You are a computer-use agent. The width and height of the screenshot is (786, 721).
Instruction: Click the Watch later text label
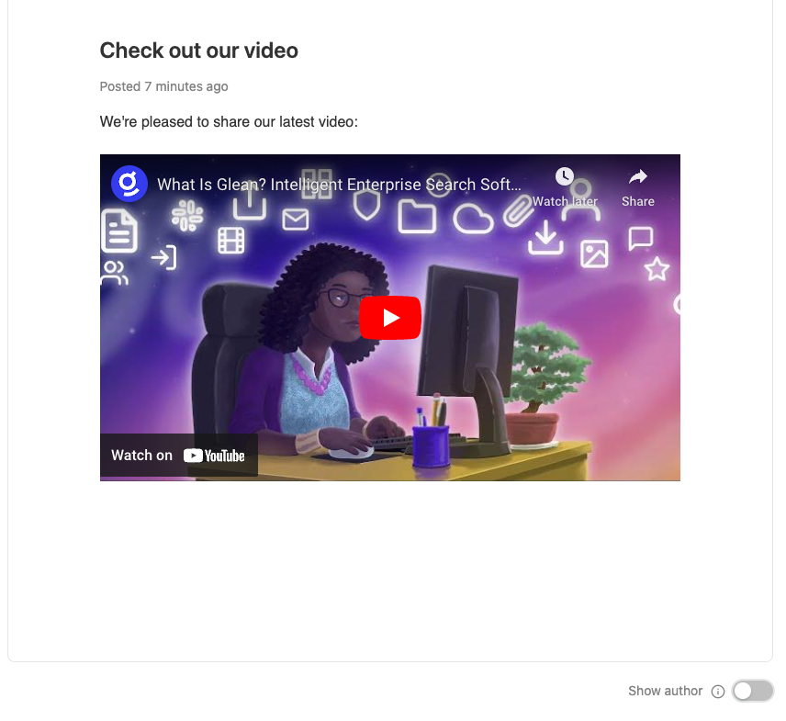tap(565, 201)
